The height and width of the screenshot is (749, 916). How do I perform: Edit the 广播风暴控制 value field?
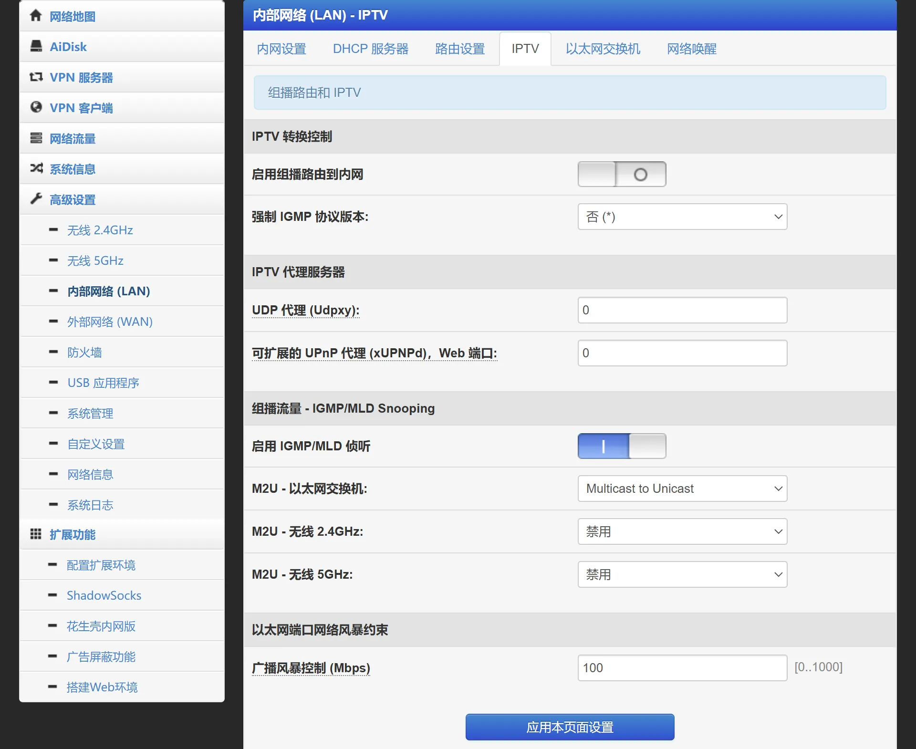coord(682,668)
